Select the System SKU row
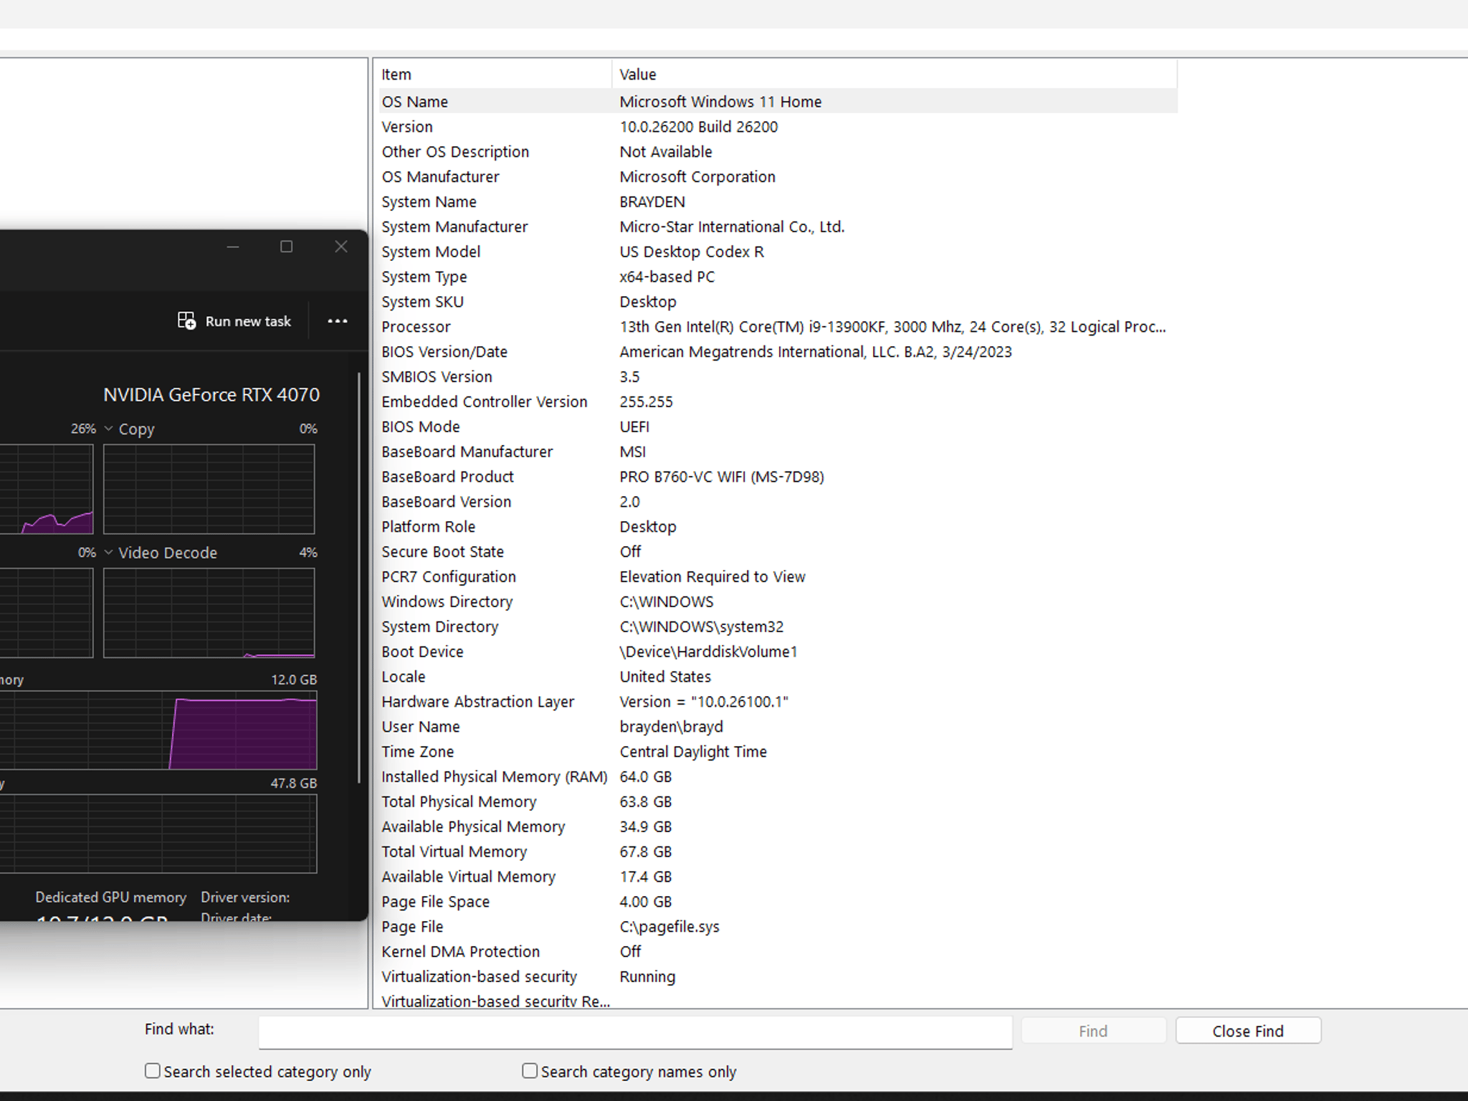Screen dimensions: 1468x1101 (x=778, y=302)
